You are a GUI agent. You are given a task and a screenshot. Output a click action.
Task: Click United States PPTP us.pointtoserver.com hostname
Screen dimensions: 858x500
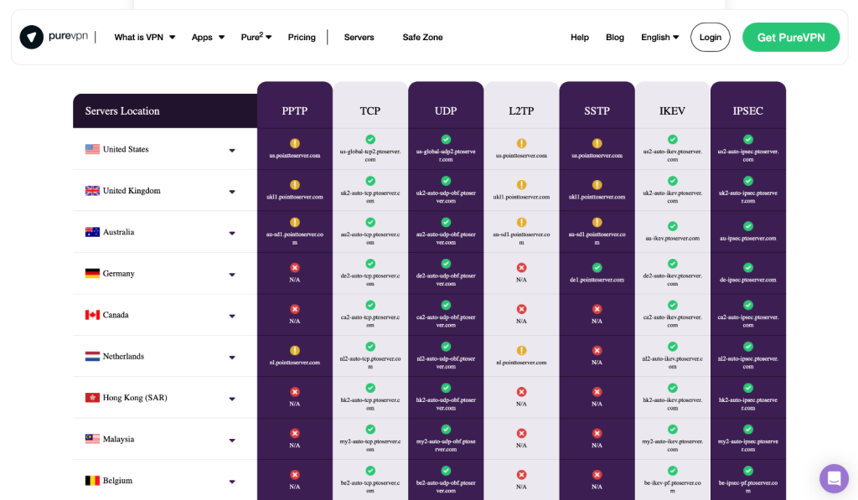(294, 156)
